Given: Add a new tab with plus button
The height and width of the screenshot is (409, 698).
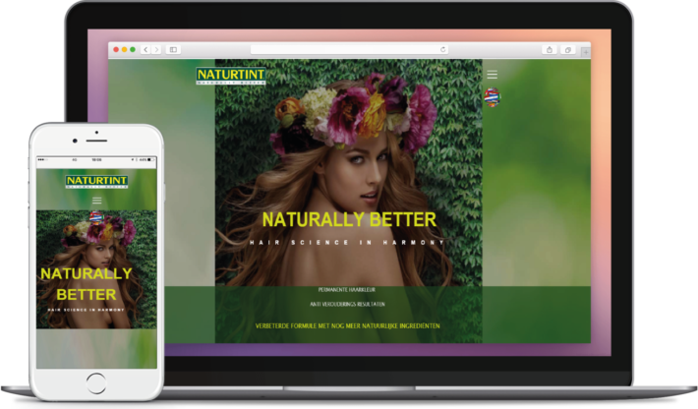Looking at the screenshot, I should pyautogui.click(x=586, y=51).
